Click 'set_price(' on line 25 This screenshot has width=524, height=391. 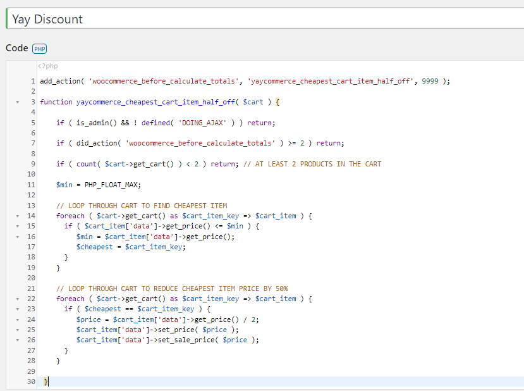[x=178, y=330]
